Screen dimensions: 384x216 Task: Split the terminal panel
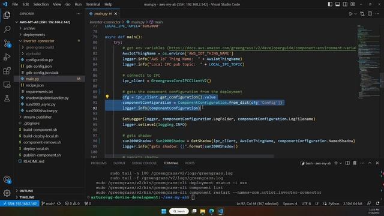[x=347, y=163]
